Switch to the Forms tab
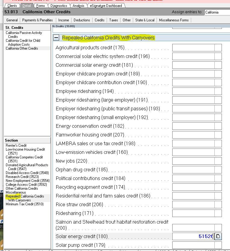 pos(40,6)
